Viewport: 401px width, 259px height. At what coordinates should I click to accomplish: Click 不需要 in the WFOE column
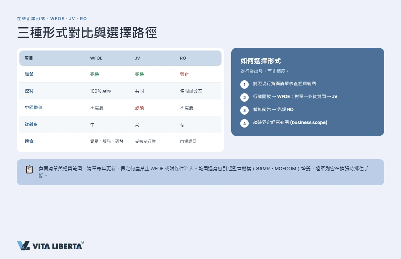click(x=97, y=108)
